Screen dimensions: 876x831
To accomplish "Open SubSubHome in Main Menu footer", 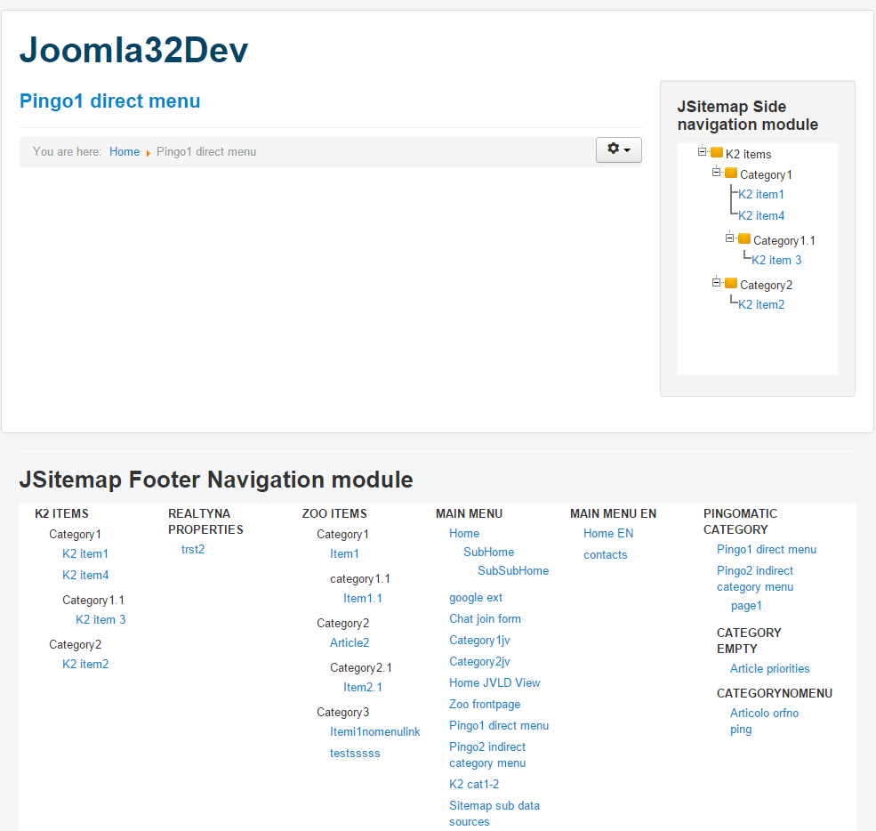I will pos(513,570).
